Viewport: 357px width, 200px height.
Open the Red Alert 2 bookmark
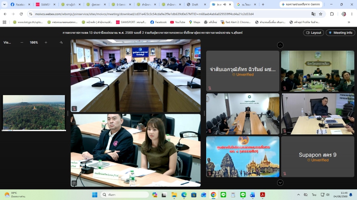236,22
